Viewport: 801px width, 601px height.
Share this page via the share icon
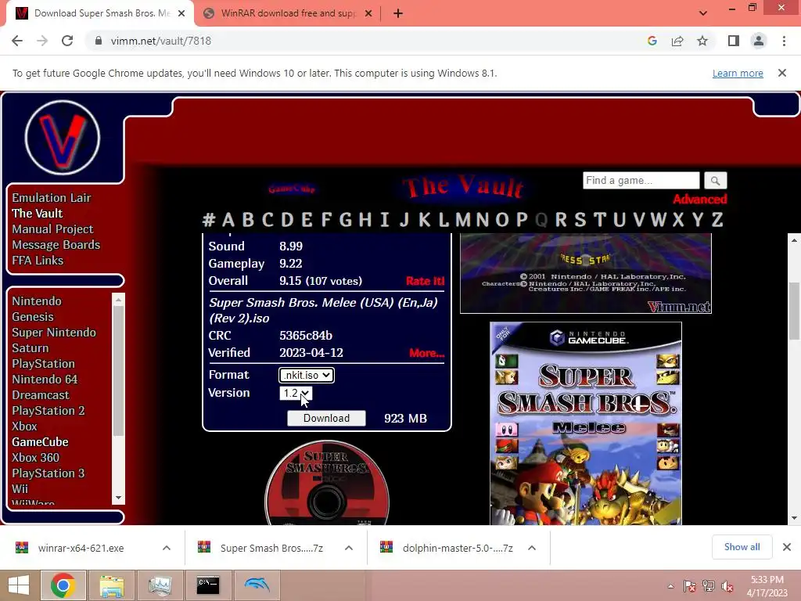pos(677,41)
